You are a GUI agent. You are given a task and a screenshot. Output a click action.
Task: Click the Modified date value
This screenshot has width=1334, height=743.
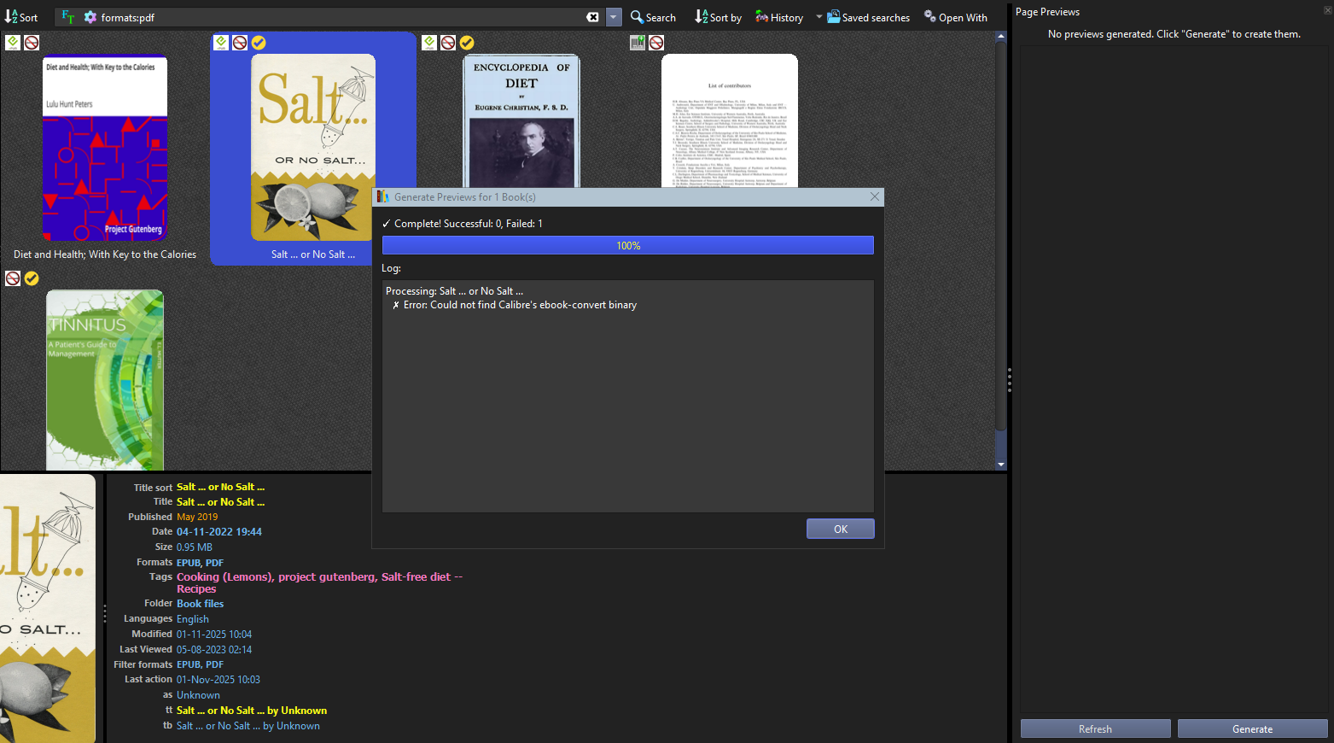coord(214,635)
